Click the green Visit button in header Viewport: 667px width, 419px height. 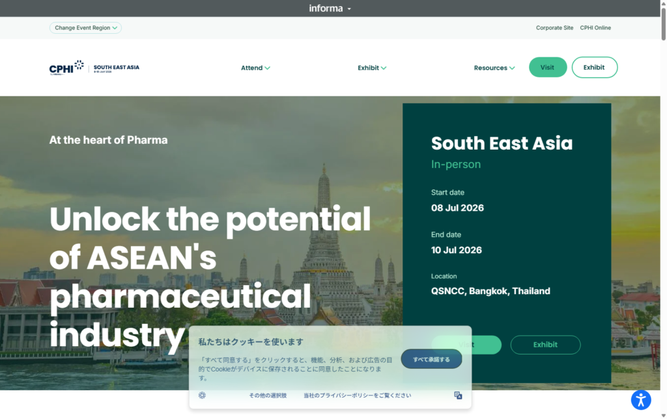(547, 67)
